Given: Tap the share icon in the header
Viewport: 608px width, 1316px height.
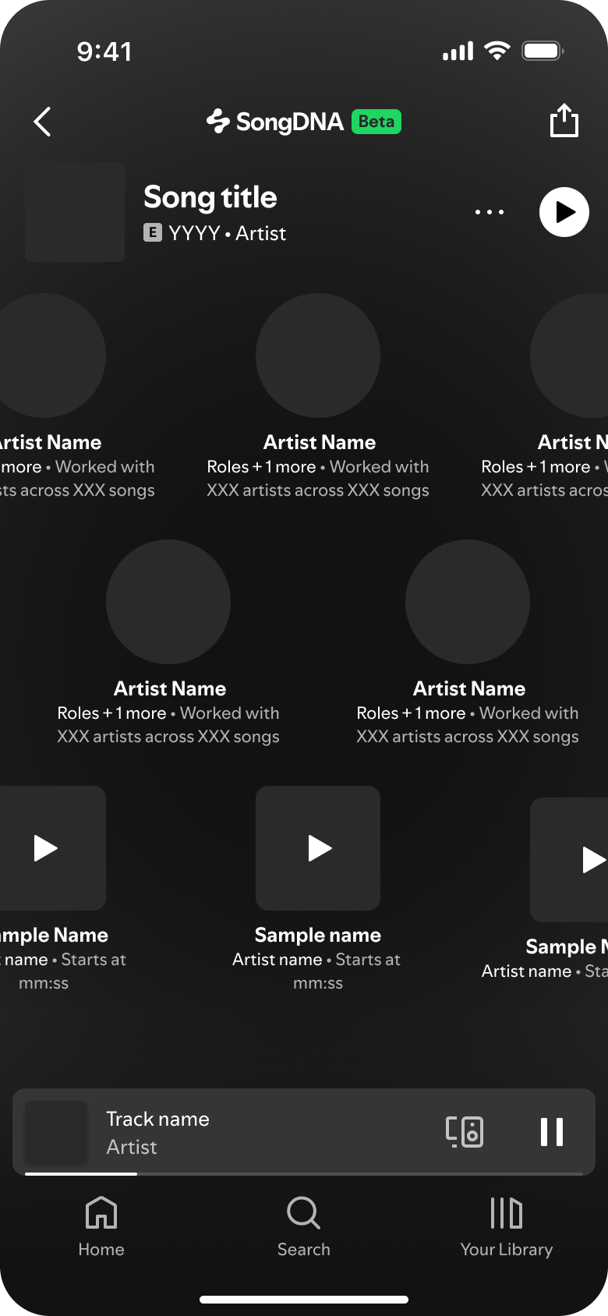Looking at the screenshot, I should [x=564, y=121].
